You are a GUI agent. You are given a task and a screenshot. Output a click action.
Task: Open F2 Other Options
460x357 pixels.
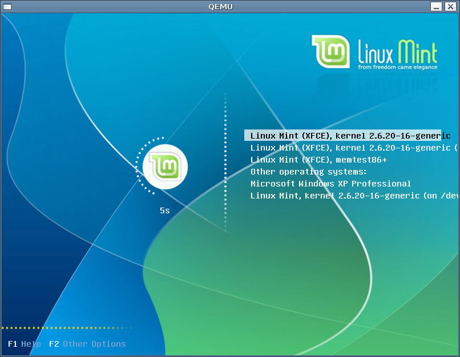click(87, 344)
